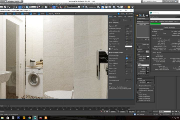The width and height of the screenshot is (180, 120).
Task: Click the Color tint white swatch
Action: coord(129,46)
